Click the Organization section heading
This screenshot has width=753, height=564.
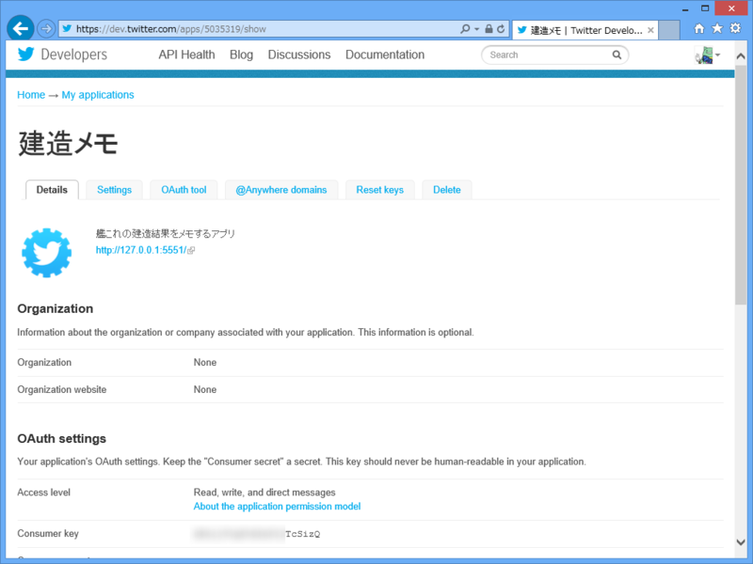(56, 309)
